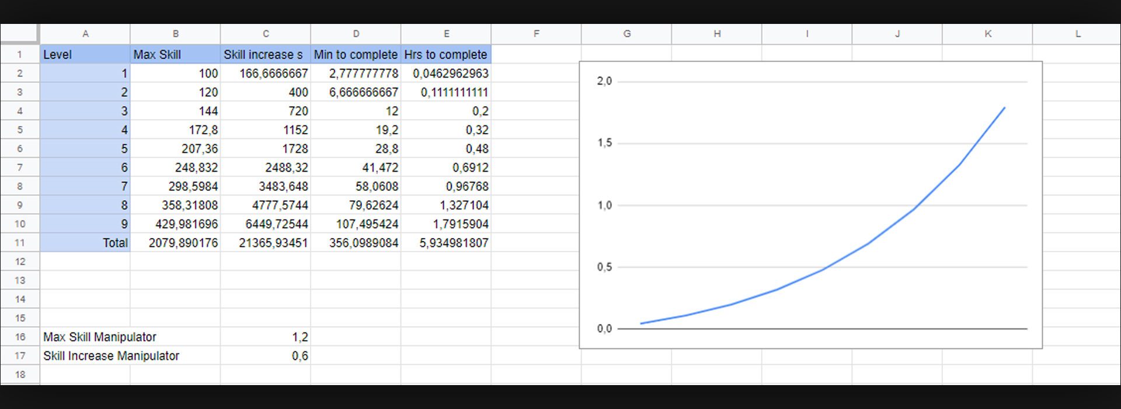Image resolution: width=1121 pixels, height=409 pixels.
Task: Select cell with value 207,36
Action: (175, 148)
